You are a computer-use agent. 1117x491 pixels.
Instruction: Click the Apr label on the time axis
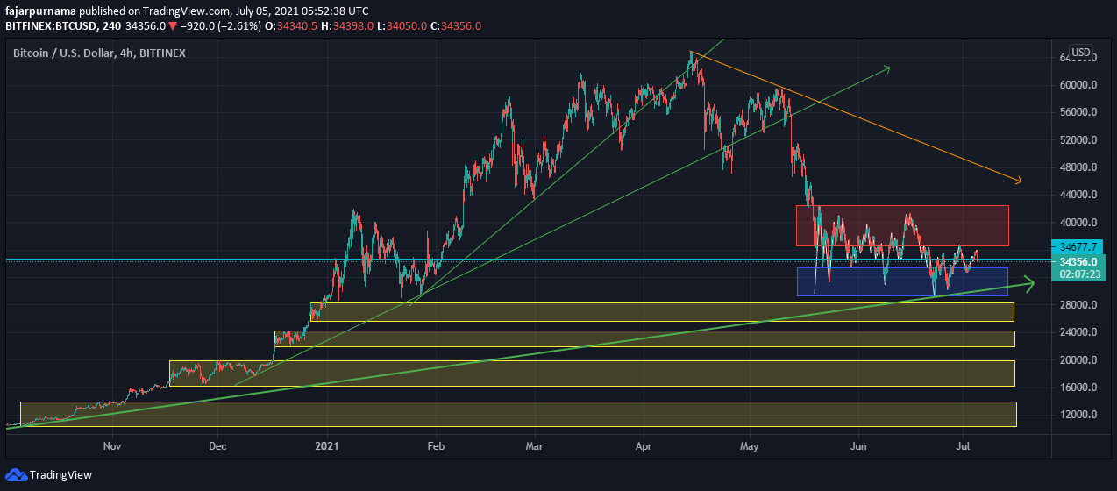(x=643, y=445)
